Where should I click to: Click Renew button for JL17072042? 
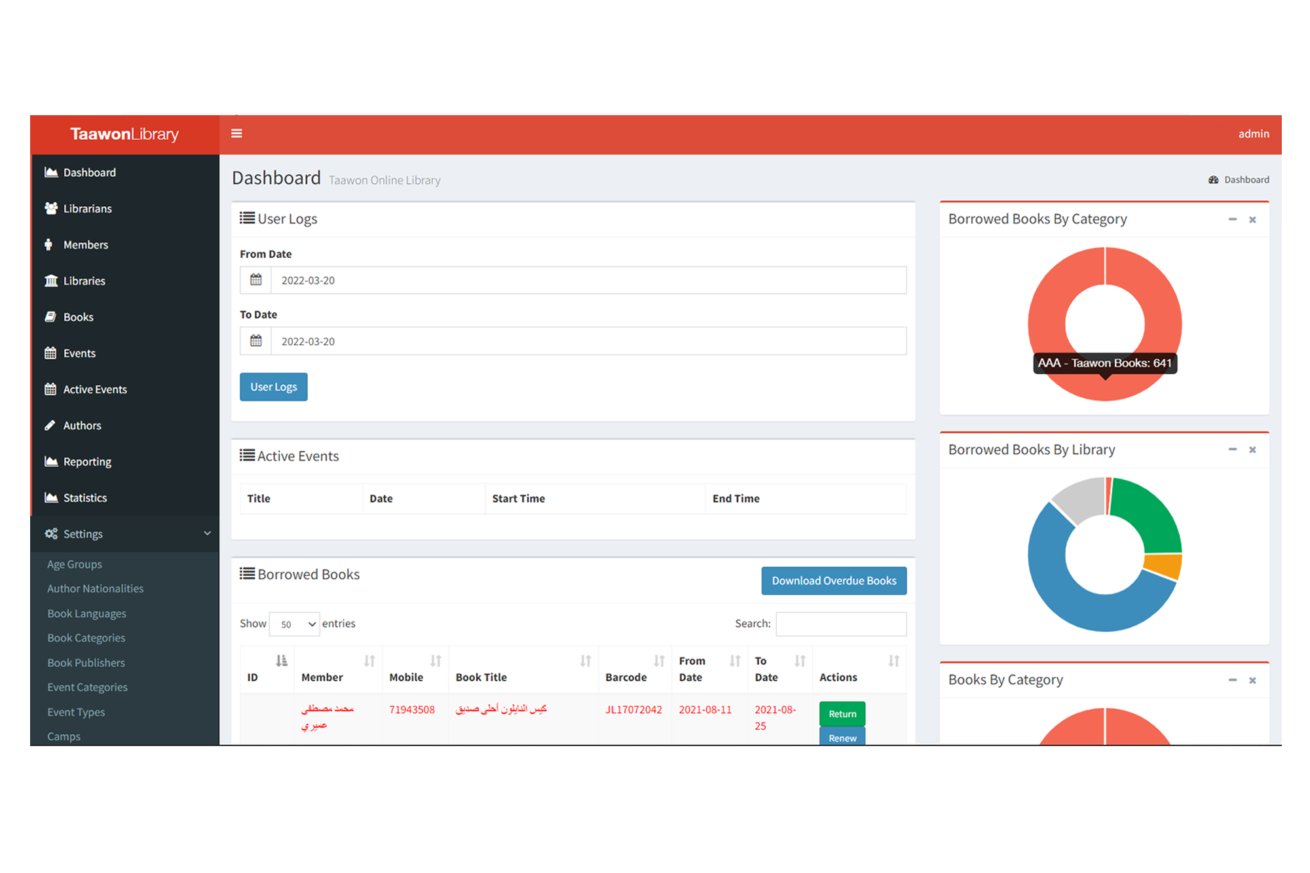click(x=842, y=737)
